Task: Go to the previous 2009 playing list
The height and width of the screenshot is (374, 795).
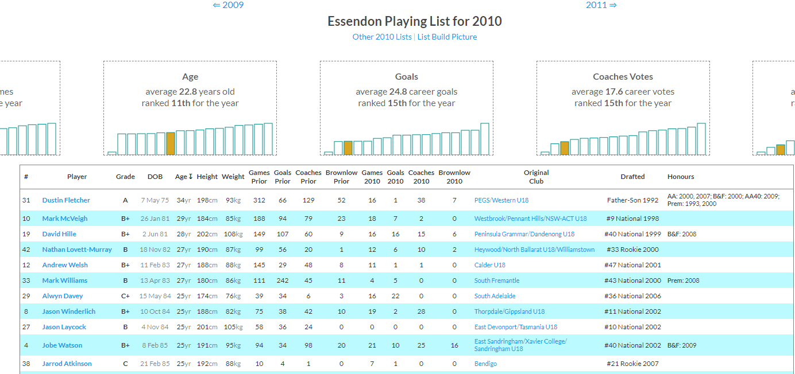Action: point(228,5)
